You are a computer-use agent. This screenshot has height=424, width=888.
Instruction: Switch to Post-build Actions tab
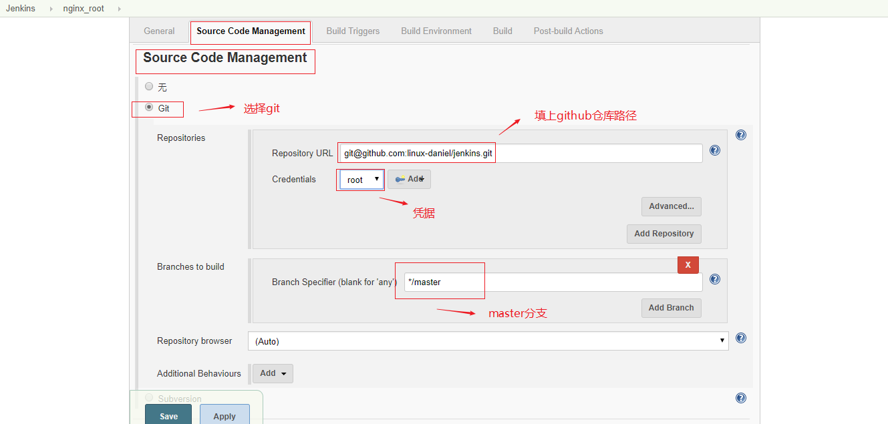click(x=569, y=31)
